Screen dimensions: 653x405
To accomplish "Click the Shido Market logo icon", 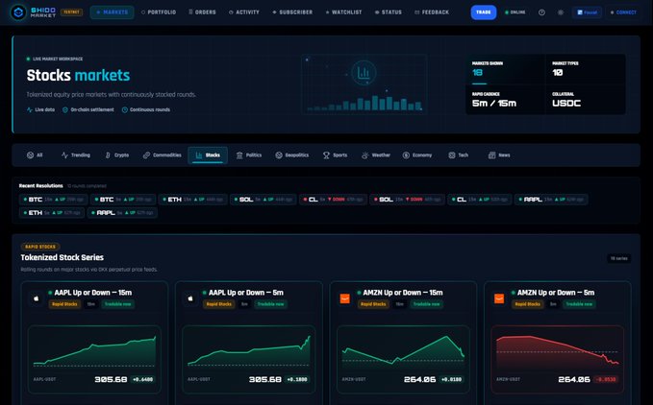I will click(x=18, y=12).
